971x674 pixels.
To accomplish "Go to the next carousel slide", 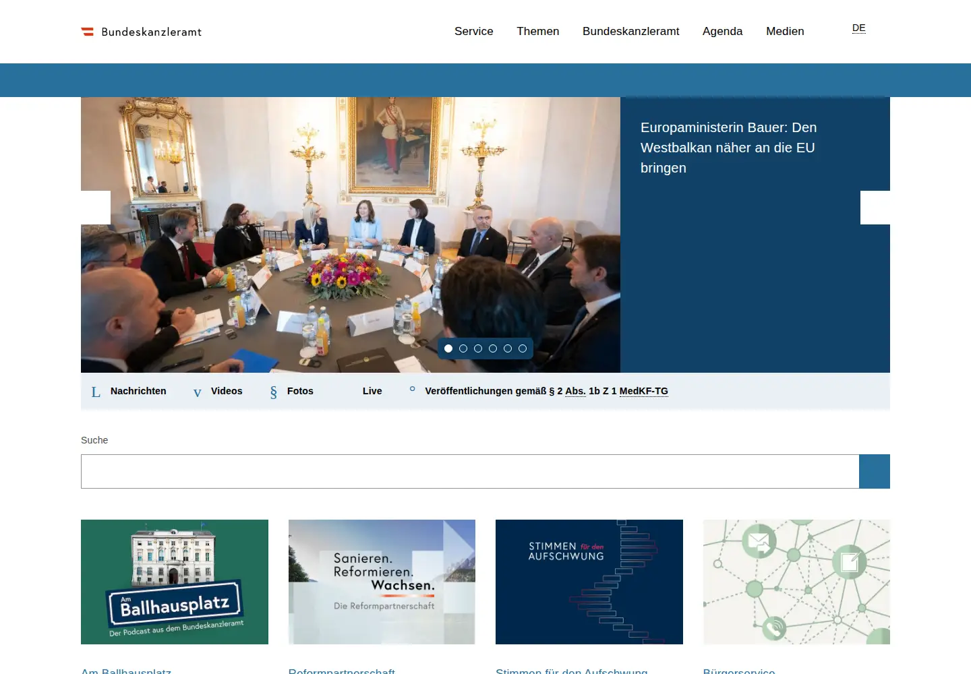I will point(875,208).
